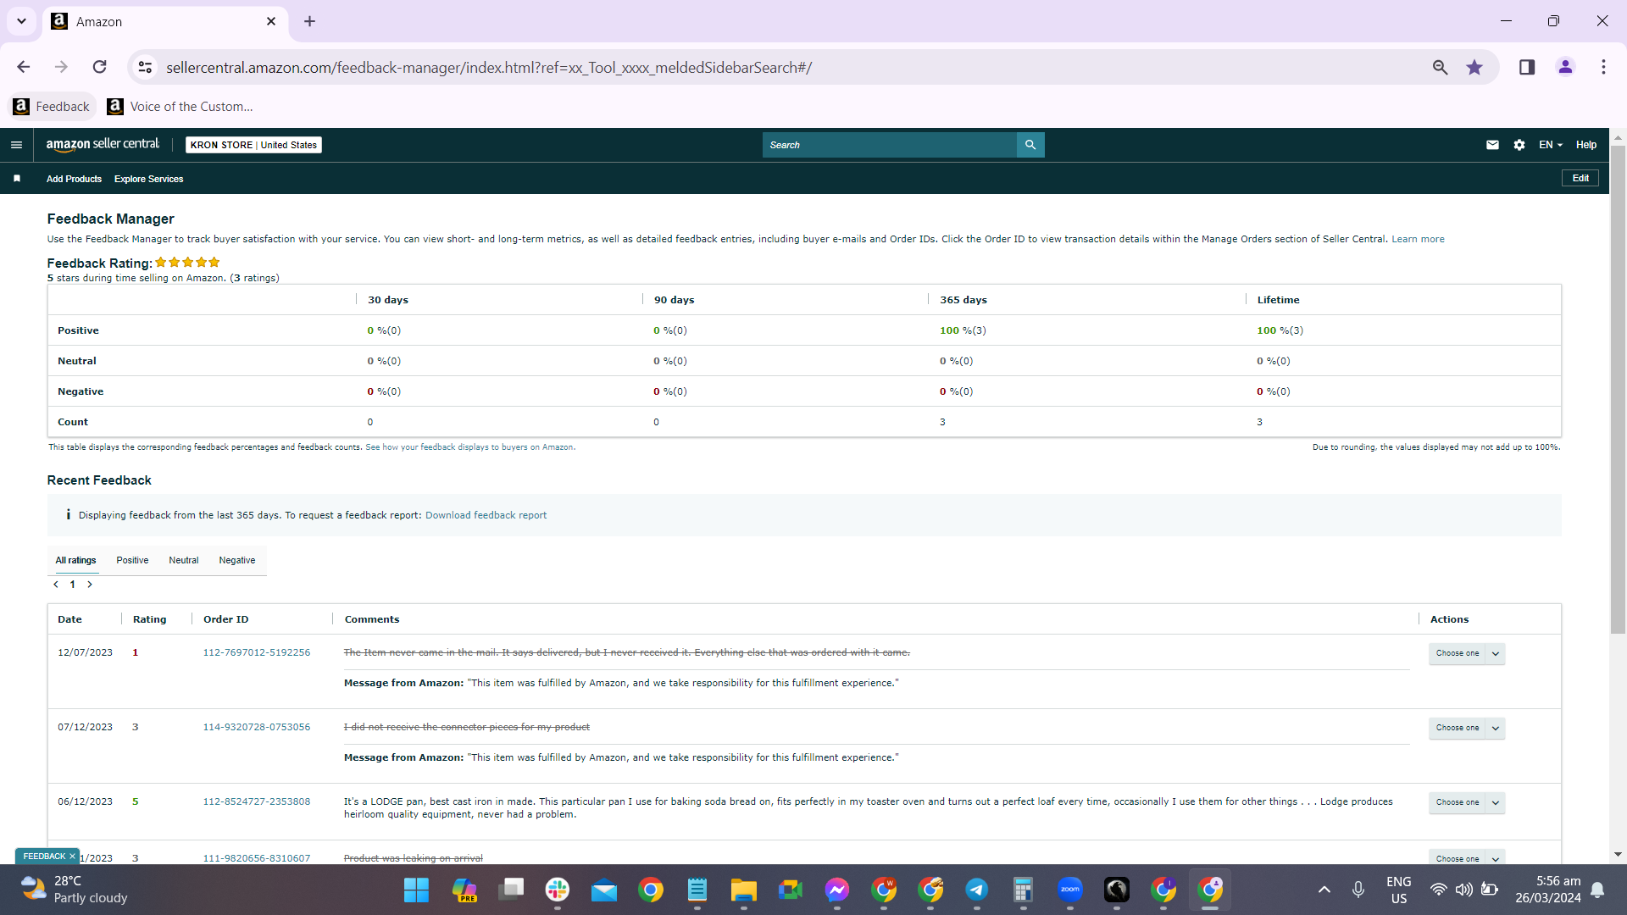1627x915 pixels.
Task: Toggle the browser side panel icon
Action: [x=1527, y=67]
